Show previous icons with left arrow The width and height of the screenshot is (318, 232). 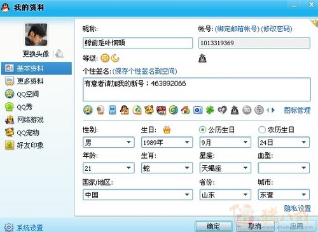(x=268, y=110)
